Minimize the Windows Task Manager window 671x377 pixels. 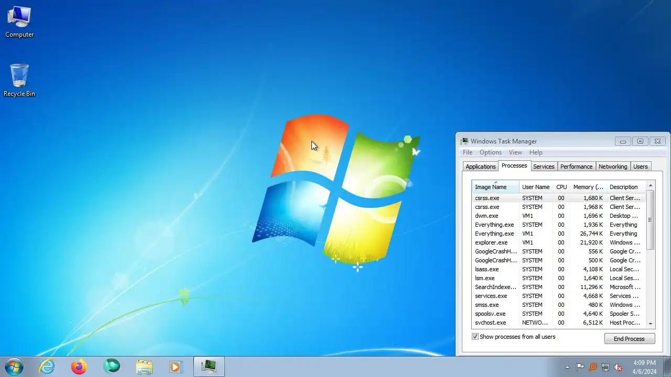(623, 141)
